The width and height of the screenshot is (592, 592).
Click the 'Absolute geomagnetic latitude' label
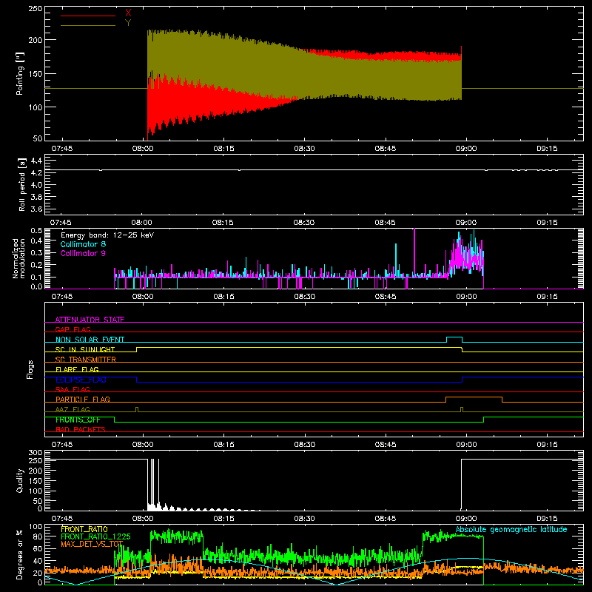coord(511,529)
